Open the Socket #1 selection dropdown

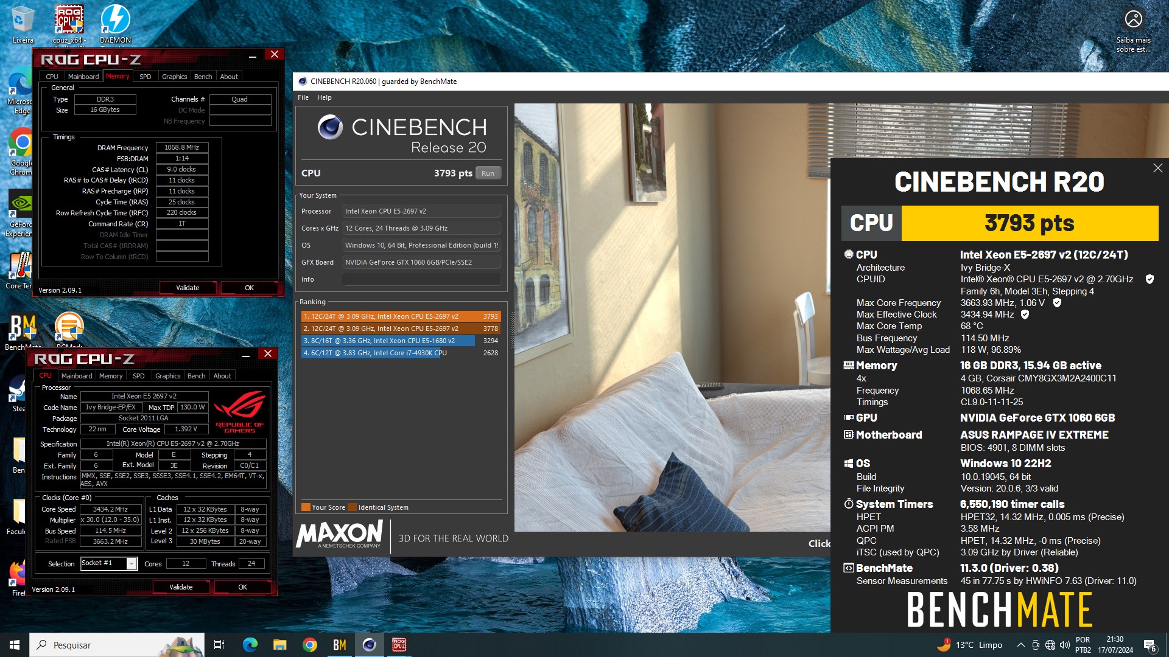click(x=110, y=563)
